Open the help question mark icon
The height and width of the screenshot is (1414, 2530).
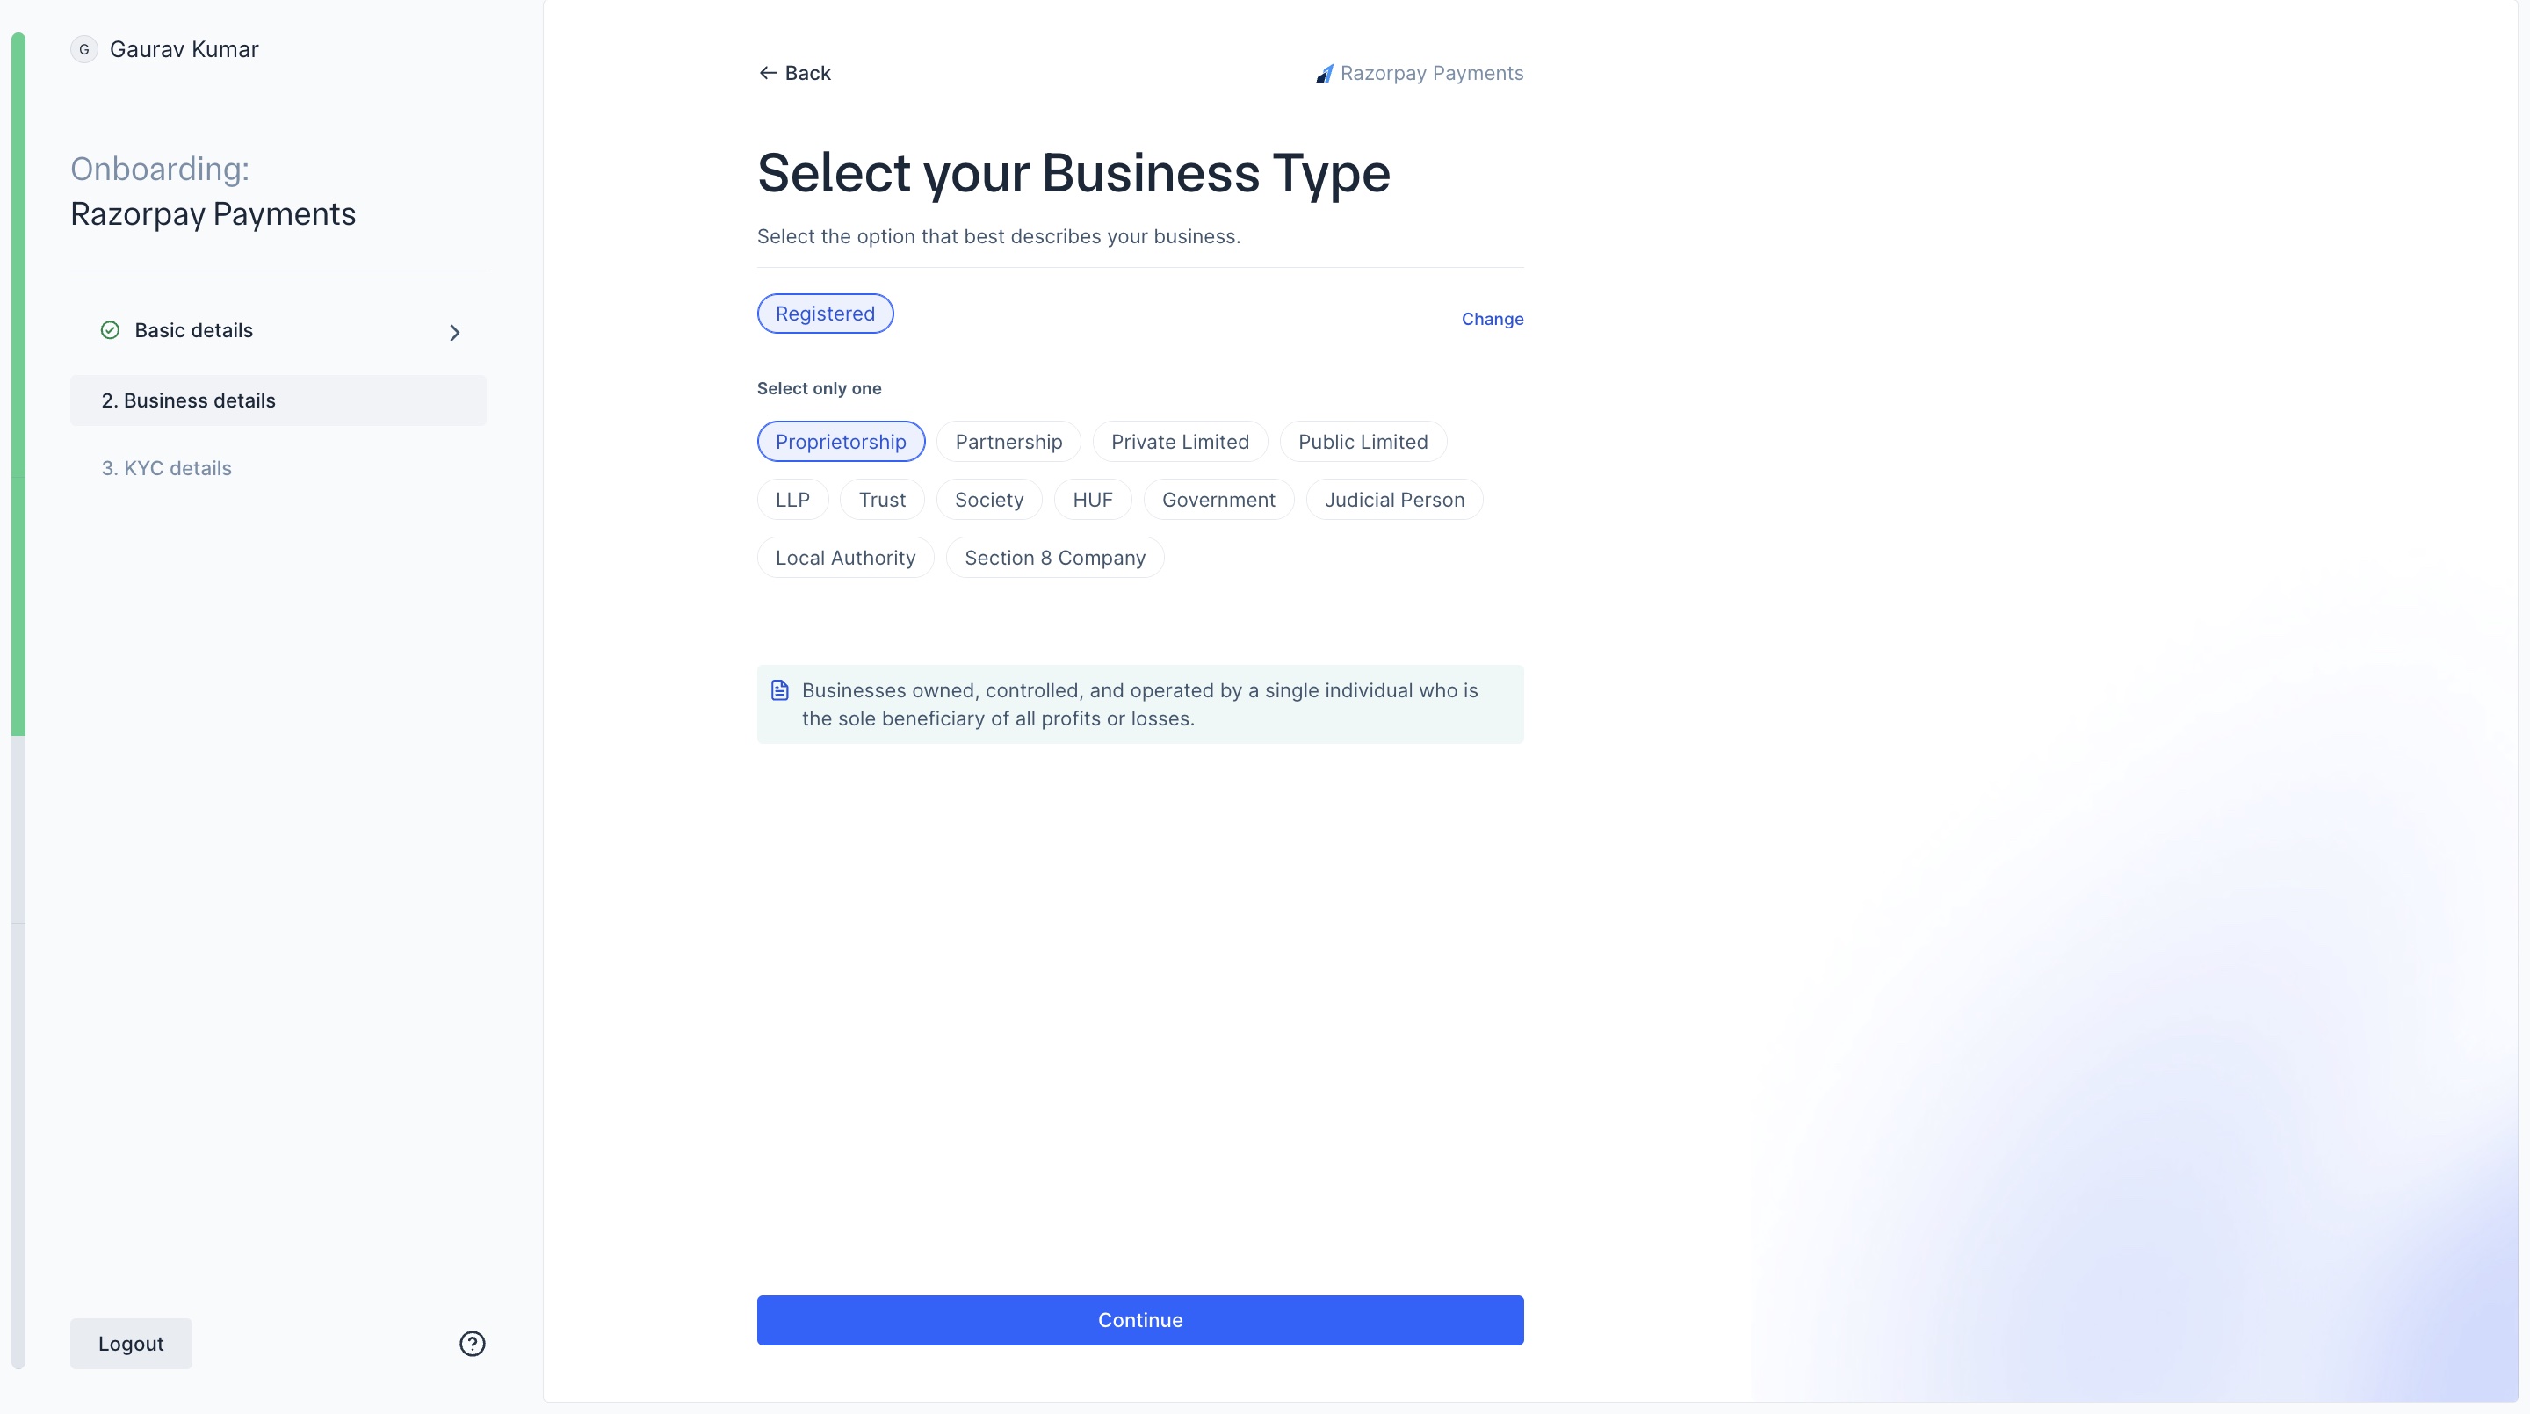coord(472,1344)
